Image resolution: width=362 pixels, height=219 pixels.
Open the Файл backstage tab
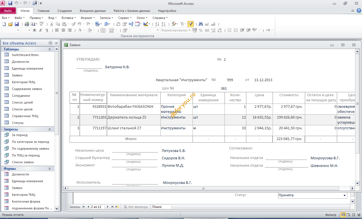pyautogui.click(x=8, y=11)
